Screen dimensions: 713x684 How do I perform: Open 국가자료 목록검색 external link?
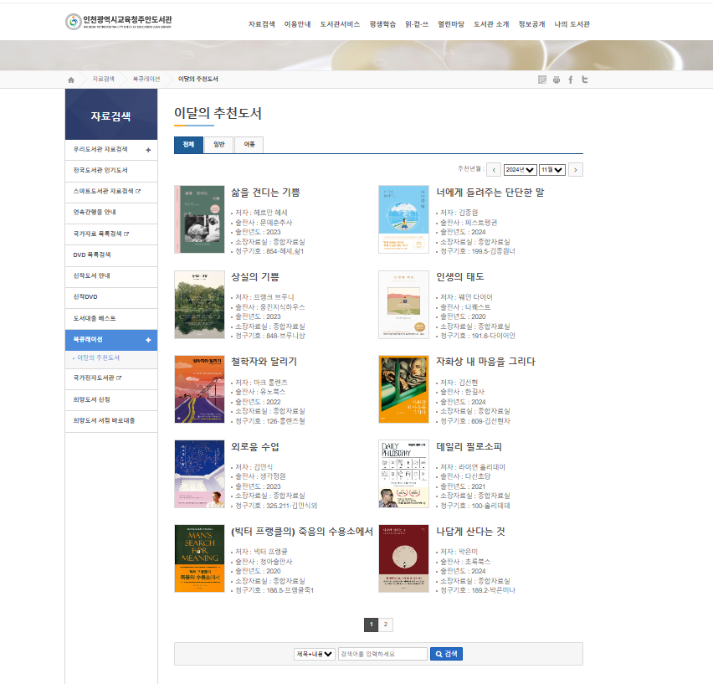coord(111,234)
